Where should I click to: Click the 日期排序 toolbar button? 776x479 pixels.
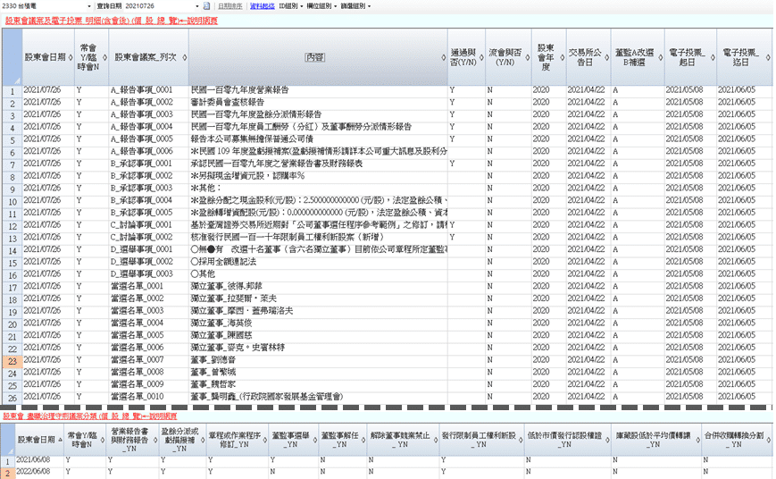click(x=229, y=5)
